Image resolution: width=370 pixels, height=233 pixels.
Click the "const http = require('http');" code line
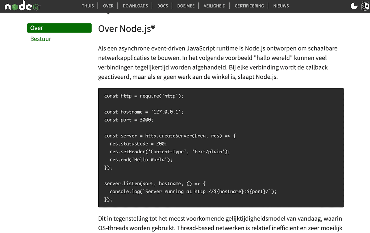click(144, 96)
